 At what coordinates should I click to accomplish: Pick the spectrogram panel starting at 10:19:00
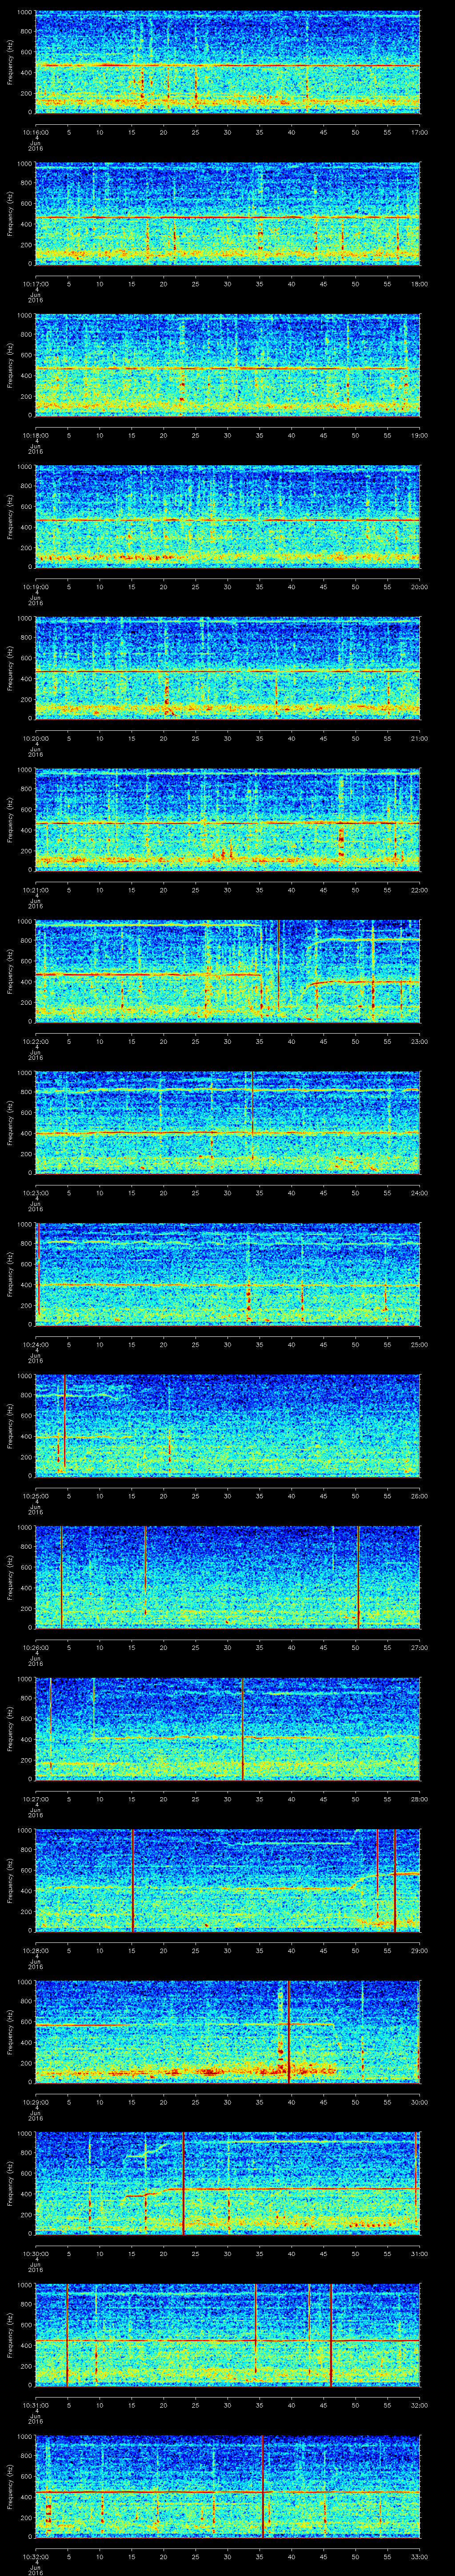(228, 517)
